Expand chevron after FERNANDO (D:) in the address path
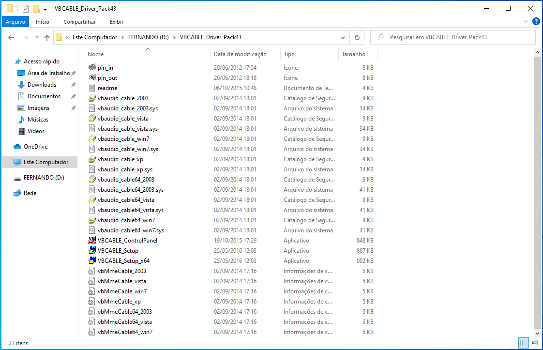The width and height of the screenshot is (543, 350). tap(174, 37)
